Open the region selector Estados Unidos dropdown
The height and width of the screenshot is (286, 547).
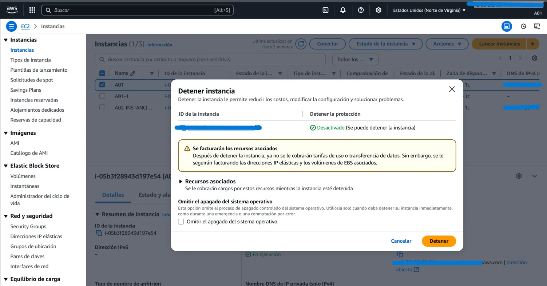429,10
